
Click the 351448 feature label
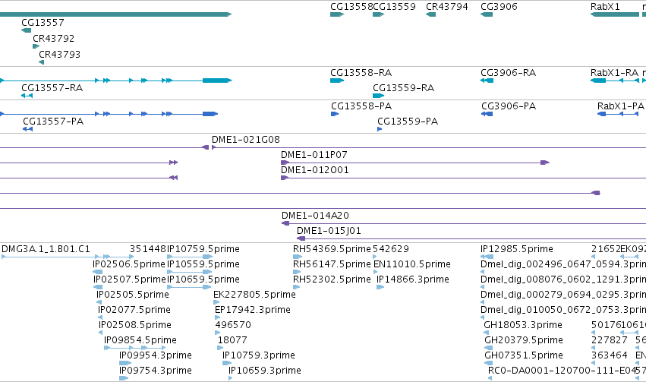[x=147, y=249]
